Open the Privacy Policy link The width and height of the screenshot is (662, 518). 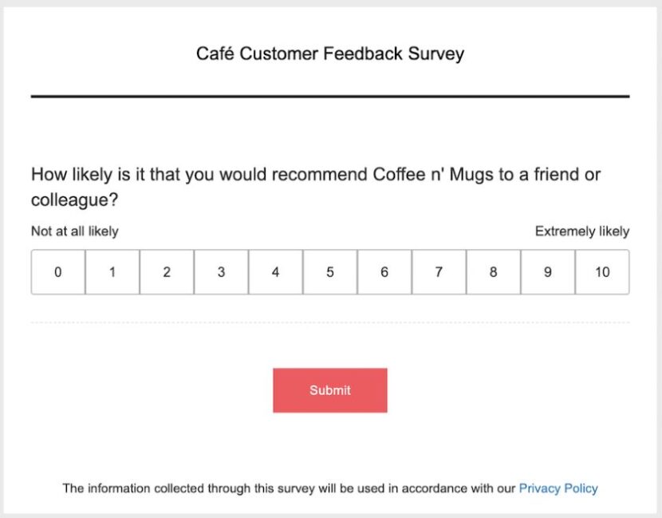(558, 488)
